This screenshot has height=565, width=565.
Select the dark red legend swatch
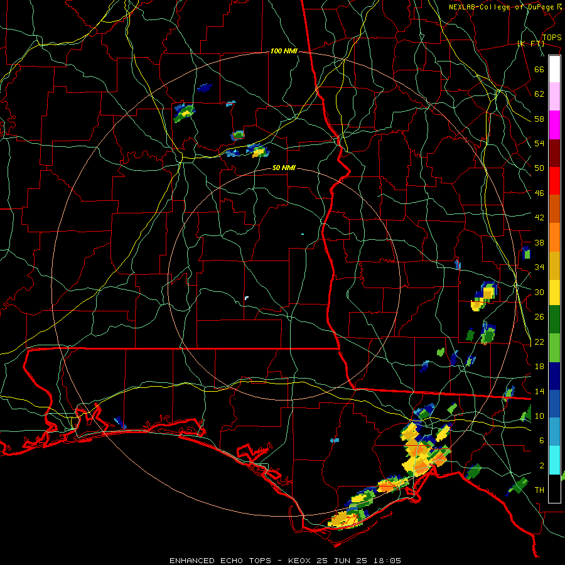click(x=554, y=153)
